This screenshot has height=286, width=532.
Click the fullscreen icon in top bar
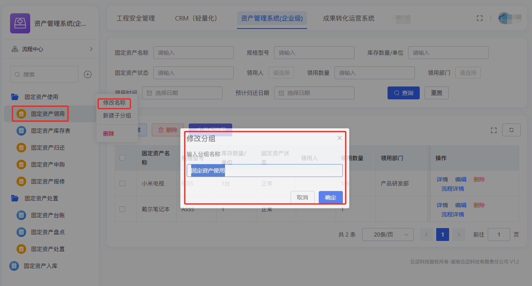click(x=479, y=18)
